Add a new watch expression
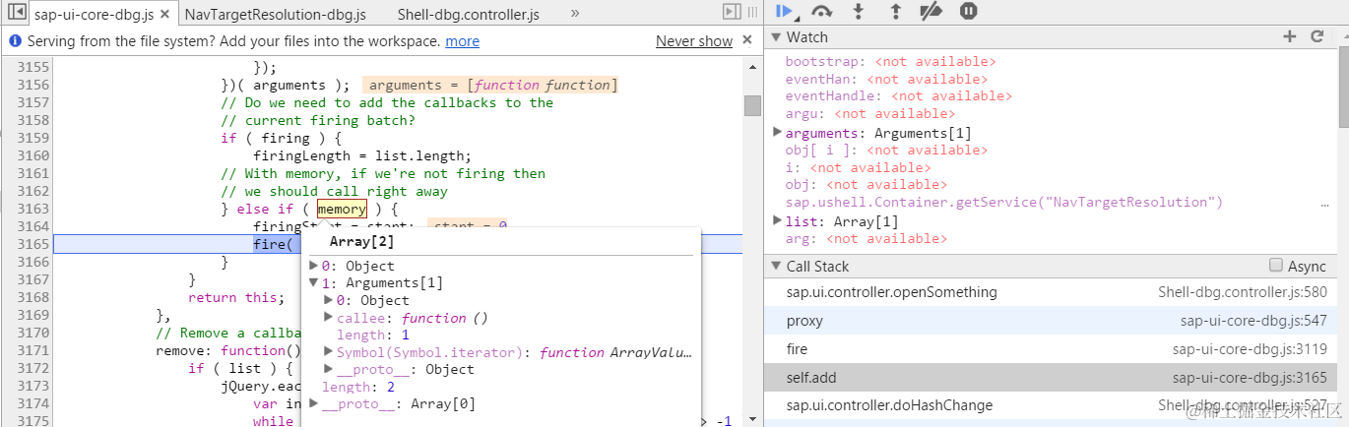 [1290, 36]
